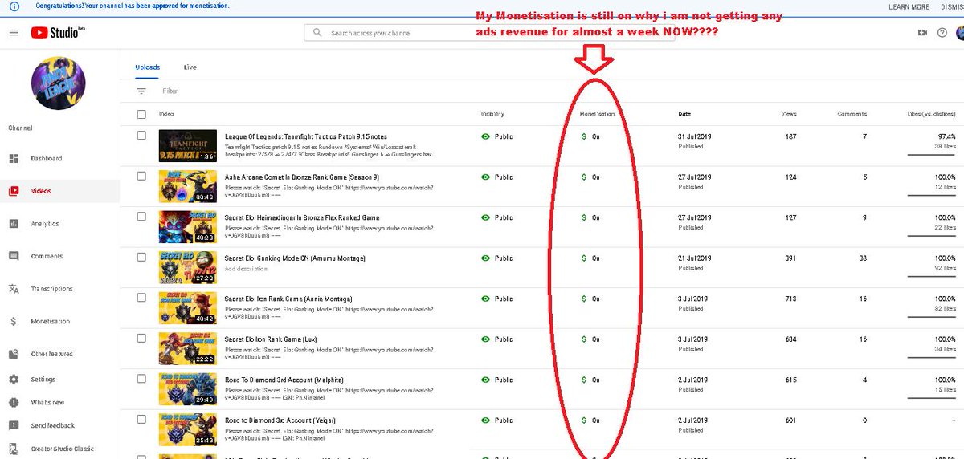The image size is (964, 459).
Task: Sort the table by Date column
Action: (684, 114)
